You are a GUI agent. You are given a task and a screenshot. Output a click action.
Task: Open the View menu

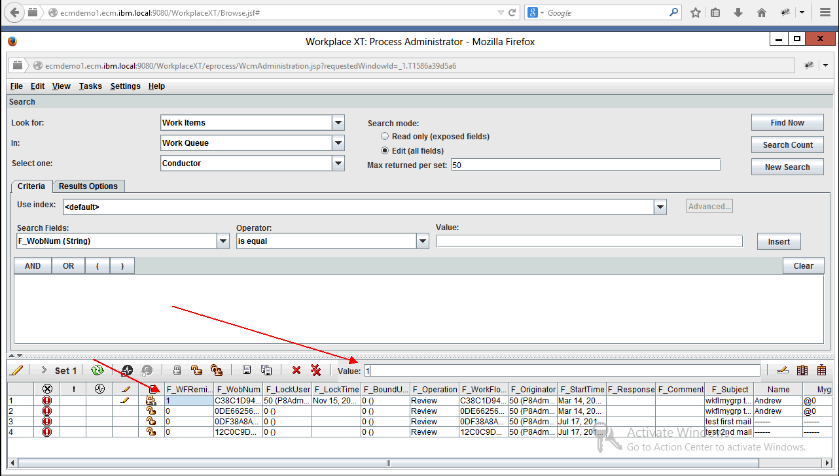click(62, 86)
